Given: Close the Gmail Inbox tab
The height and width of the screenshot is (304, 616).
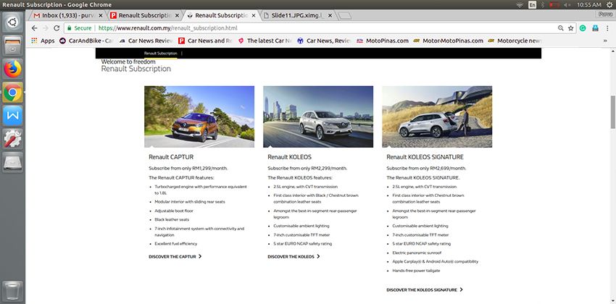Looking at the screenshot, I should pyautogui.click(x=100, y=15).
